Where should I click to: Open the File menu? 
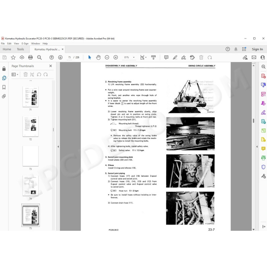[3, 43]
